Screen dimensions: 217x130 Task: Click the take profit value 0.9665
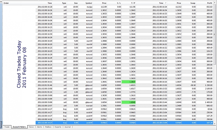pos(132,112)
